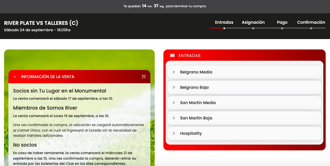Expand the San Martín Media chevron
Screen dimensions: 330x166
coord(174,103)
